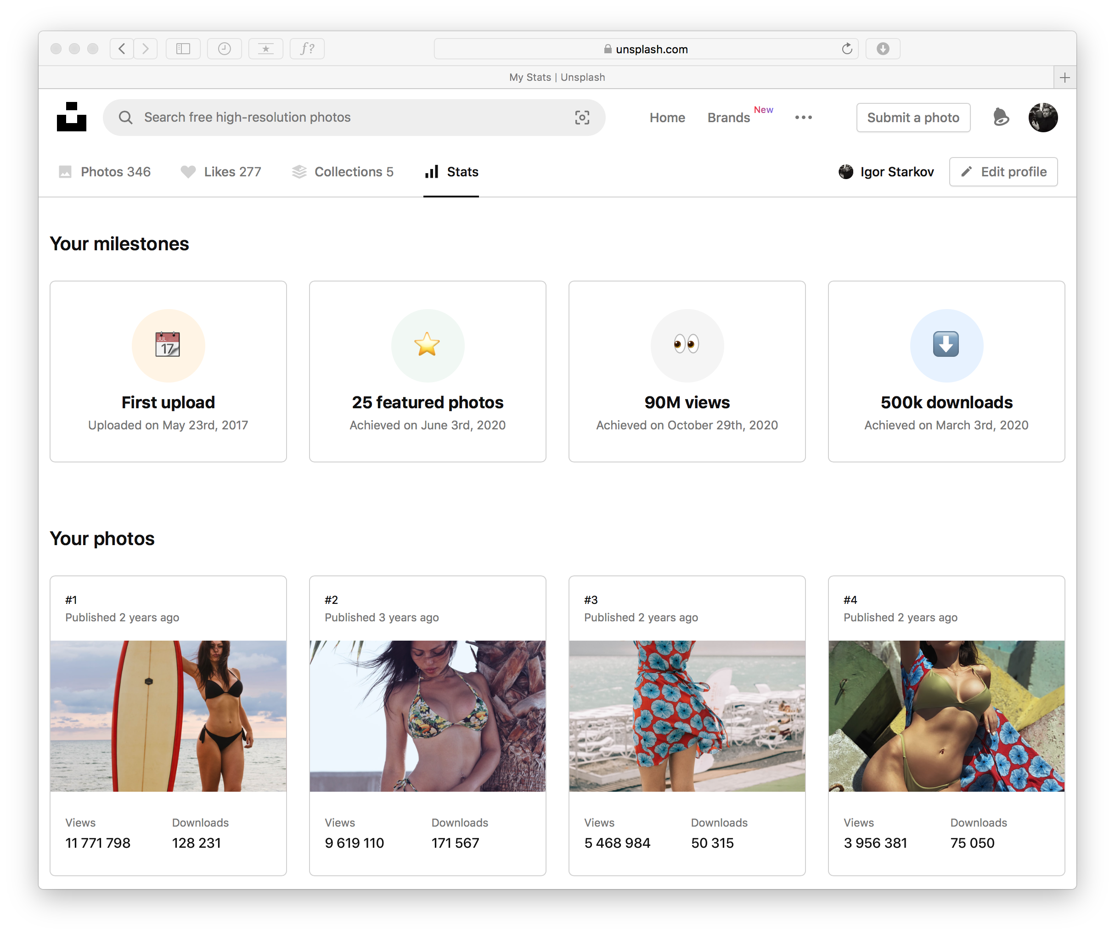
Task: Expand the three-dots more menu
Action: click(803, 118)
